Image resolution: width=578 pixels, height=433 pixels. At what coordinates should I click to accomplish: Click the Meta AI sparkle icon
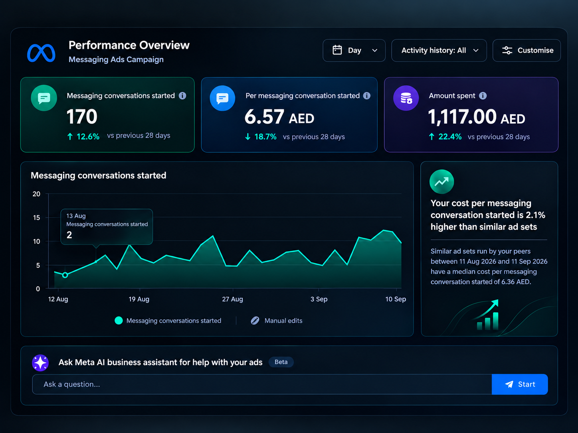coord(40,363)
